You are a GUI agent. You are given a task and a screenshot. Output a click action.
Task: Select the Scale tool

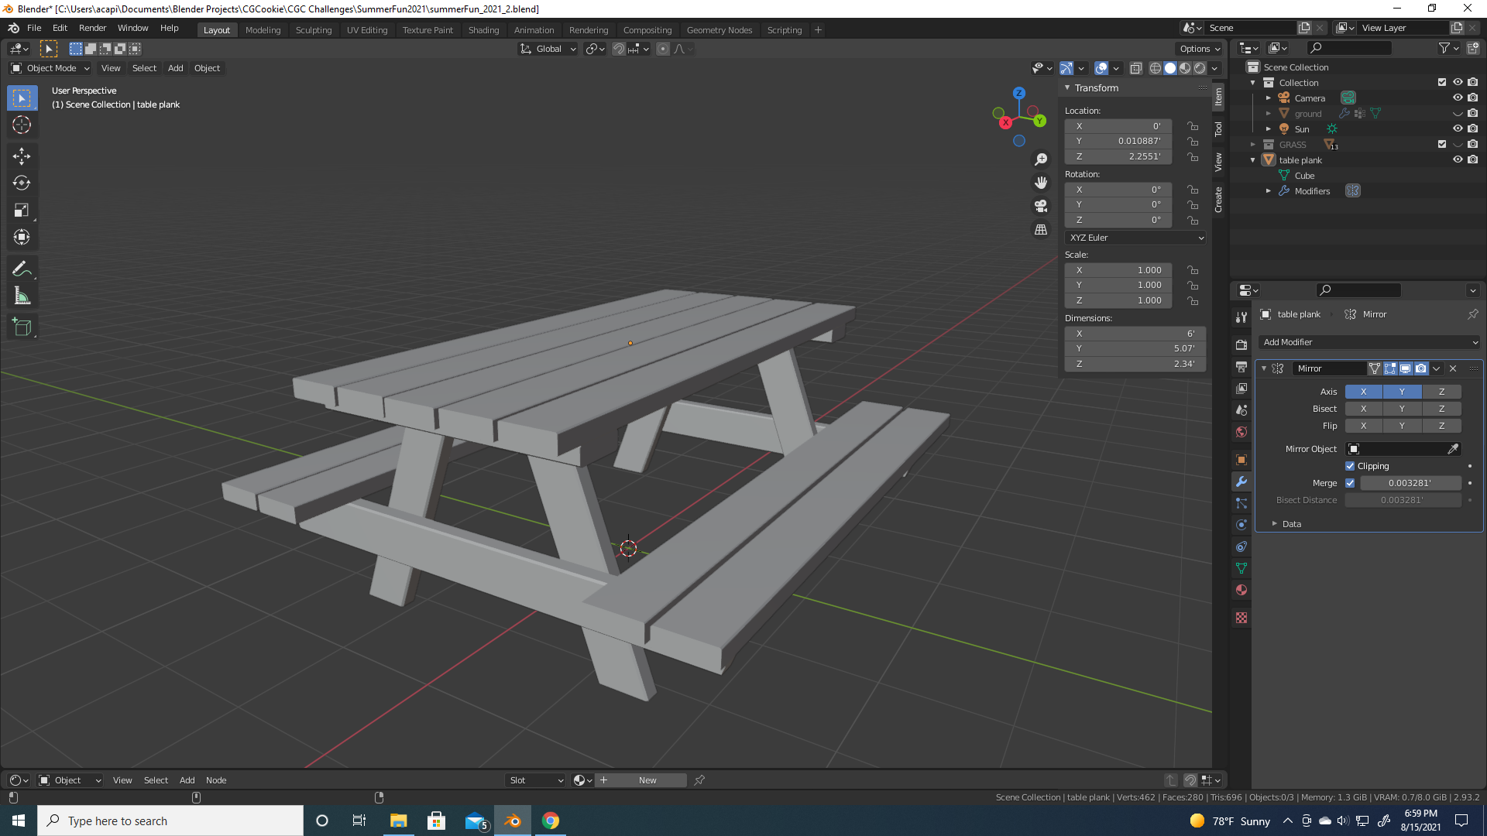(x=22, y=211)
